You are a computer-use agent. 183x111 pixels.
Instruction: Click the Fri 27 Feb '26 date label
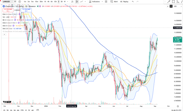pos(72,106)
